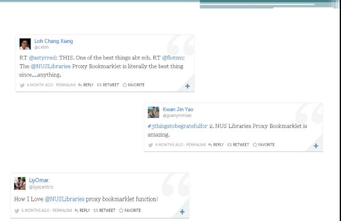Open the #3thingstobegratefulfor hashtag
This screenshot has width=341, height=221.
(x=177, y=126)
